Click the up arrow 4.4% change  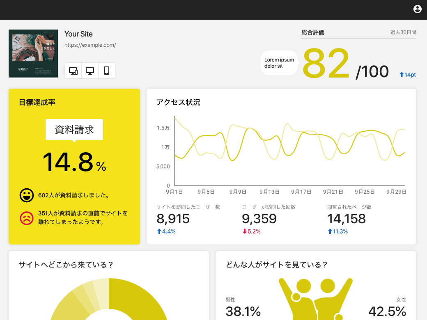point(166,231)
